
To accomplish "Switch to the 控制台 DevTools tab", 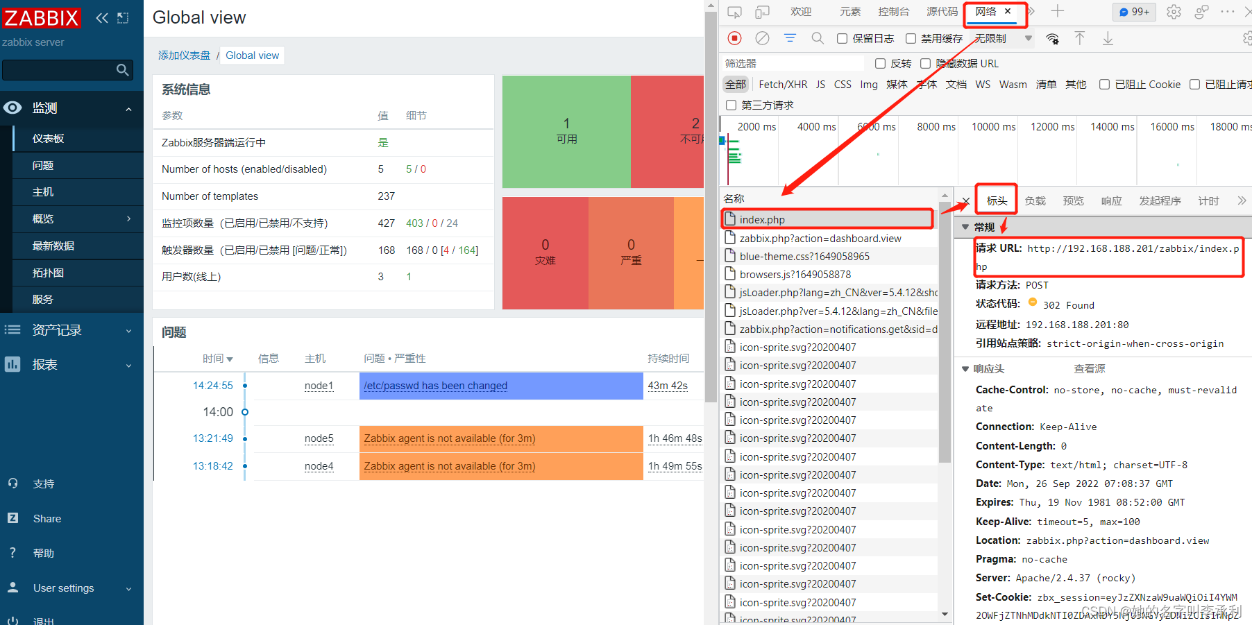I will (x=893, y=12).
